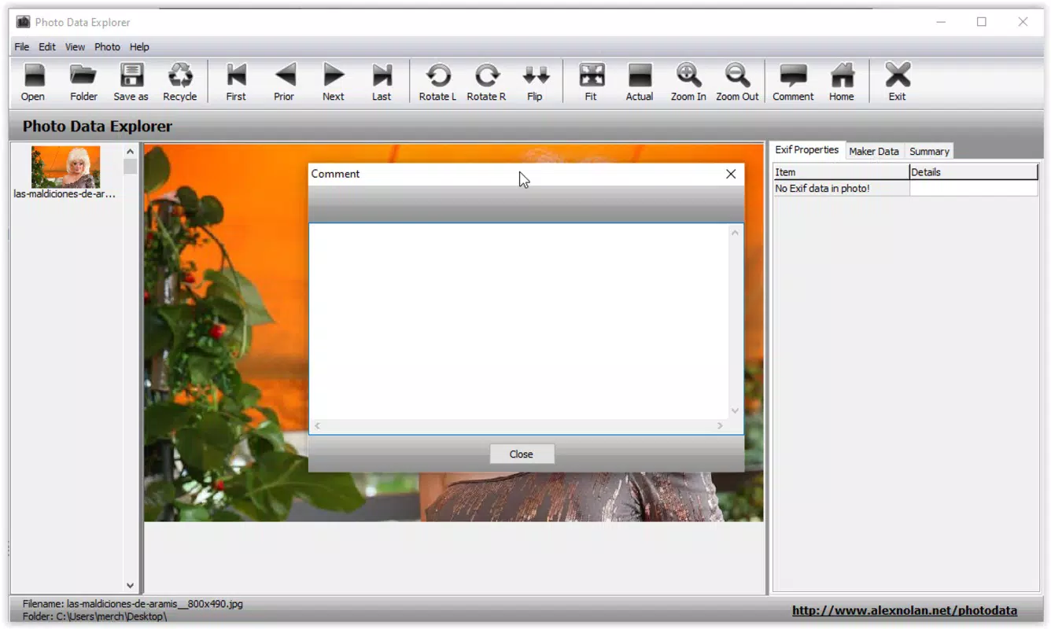Open the File menu
Image resolution: width=1051 pixels, height=629 pixels.
pyautogui.click(x=21, y=47)
